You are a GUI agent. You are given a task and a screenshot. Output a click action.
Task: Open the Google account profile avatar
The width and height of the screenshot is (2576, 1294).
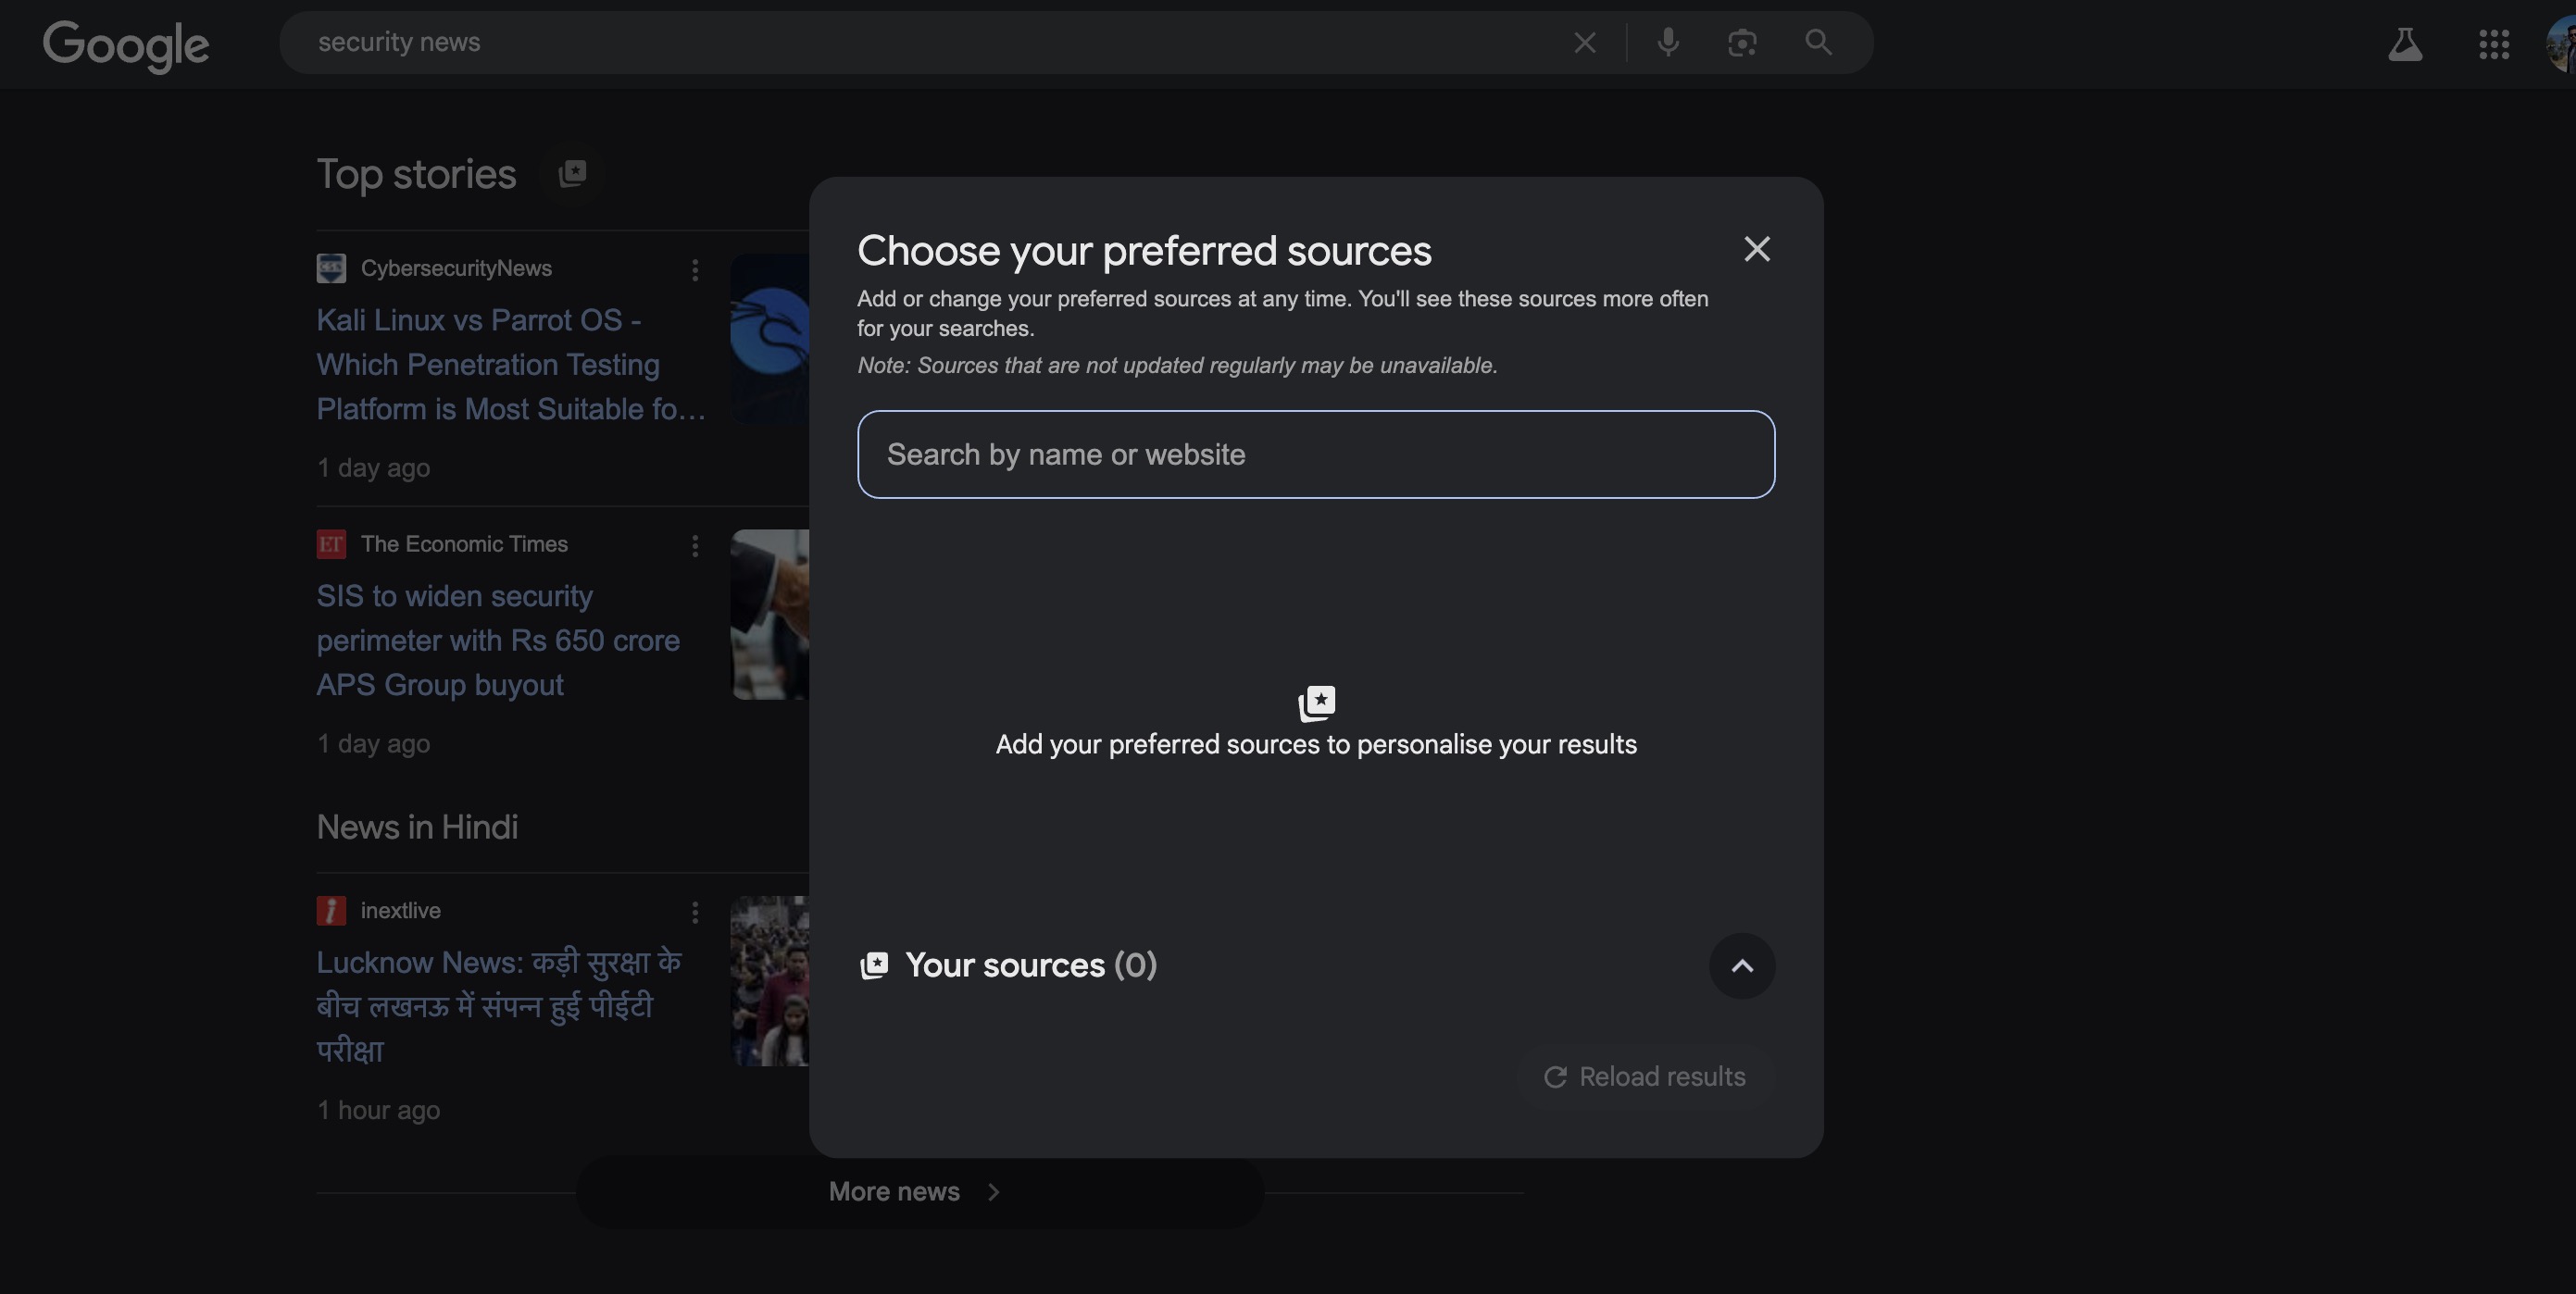(x=2561, y=44)
